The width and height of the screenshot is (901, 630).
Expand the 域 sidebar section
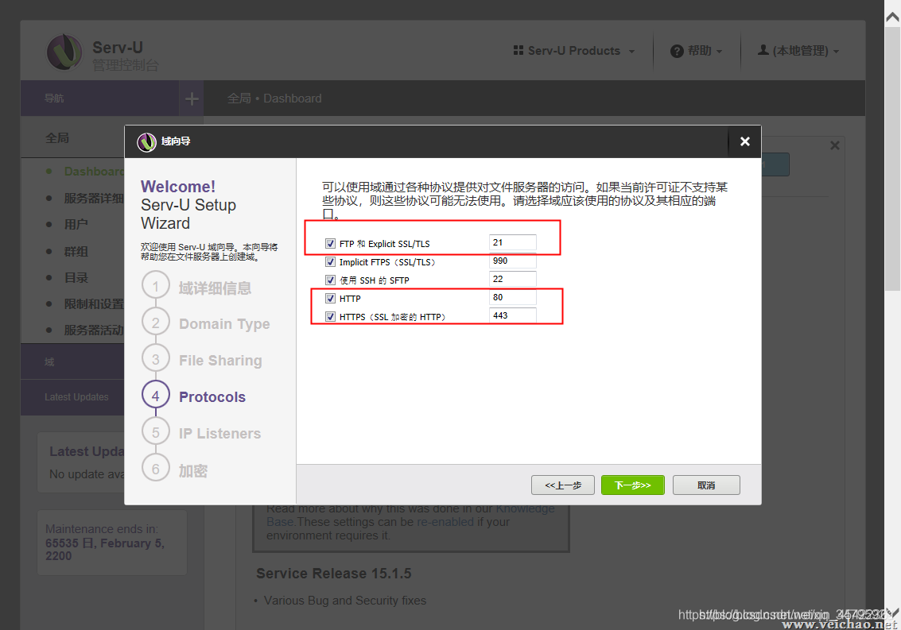72,361
